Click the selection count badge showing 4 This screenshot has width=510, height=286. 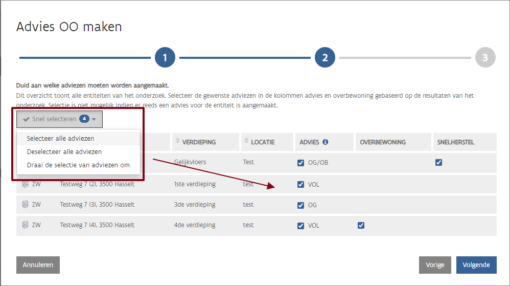(84, 119)
